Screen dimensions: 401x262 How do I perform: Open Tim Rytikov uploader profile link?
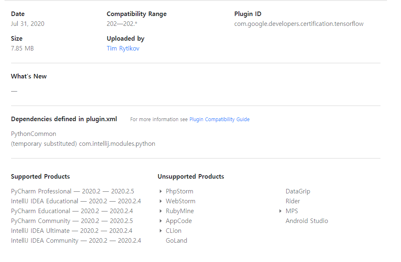(x=123, y=48)
